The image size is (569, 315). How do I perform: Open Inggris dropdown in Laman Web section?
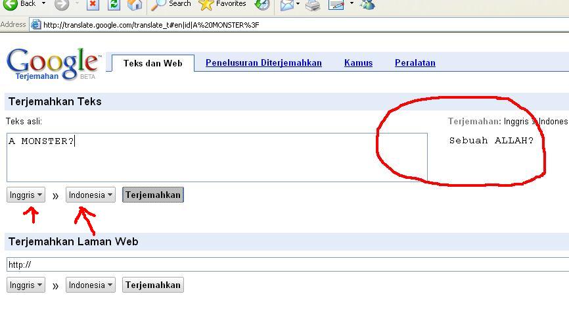26,285
